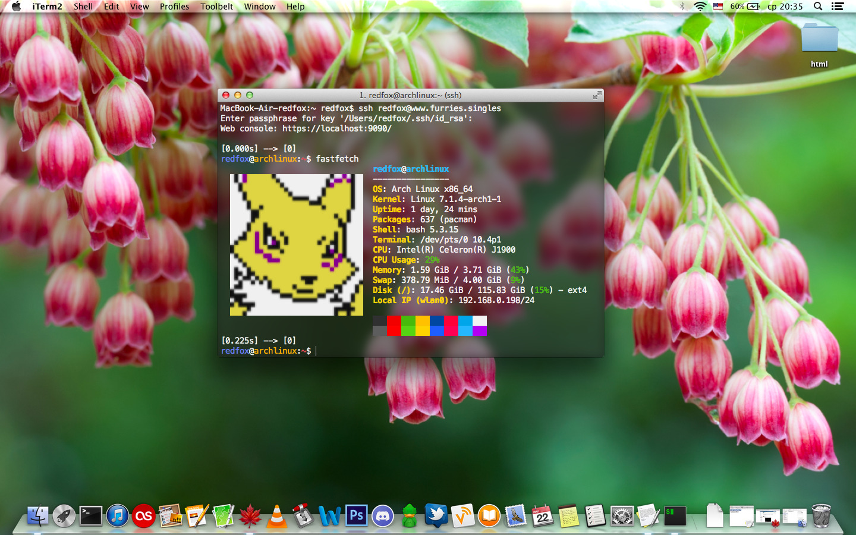Open Notification Center list icon
Screen dimensions: 856x535
coord(838,7)
